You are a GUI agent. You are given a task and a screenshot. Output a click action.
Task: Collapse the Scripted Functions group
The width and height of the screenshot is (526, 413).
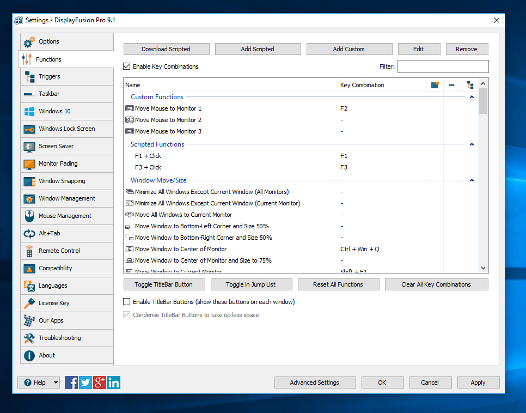tap(472, 144)
